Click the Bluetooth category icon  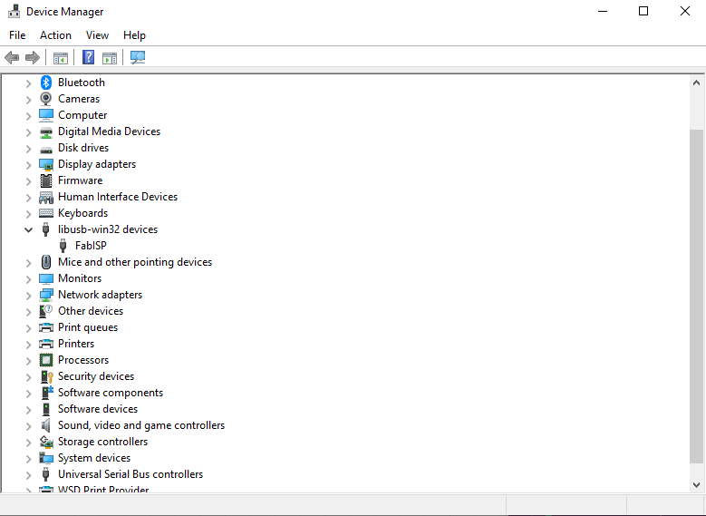click(46, 83)
